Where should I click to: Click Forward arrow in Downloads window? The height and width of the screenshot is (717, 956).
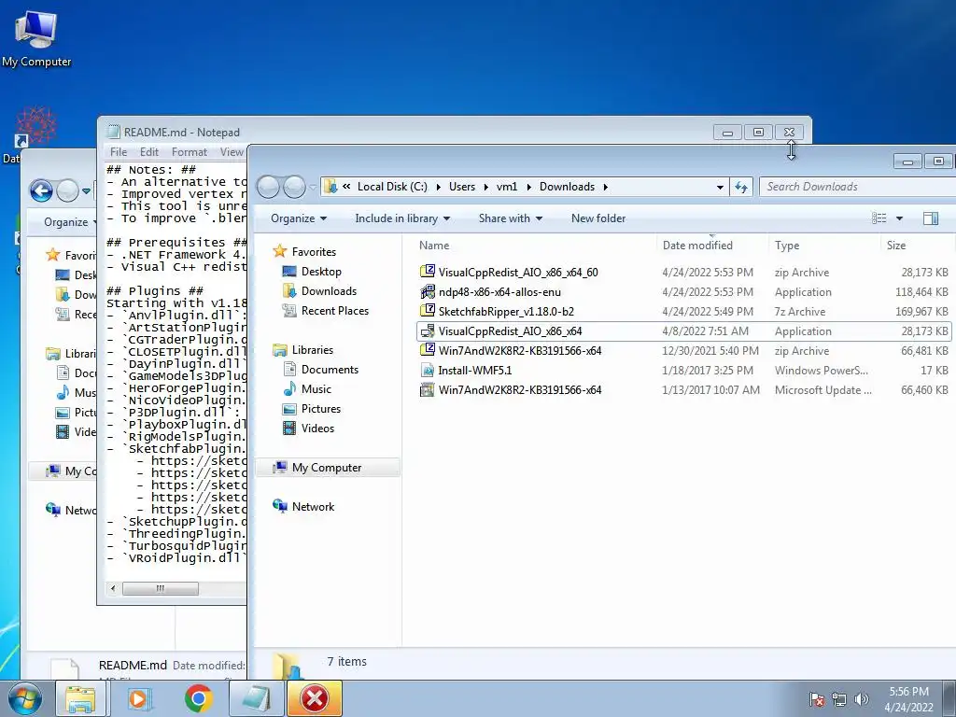(295, 187)
